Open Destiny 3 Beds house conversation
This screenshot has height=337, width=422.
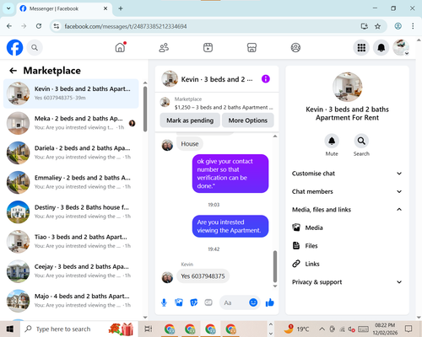coord(71,212)
